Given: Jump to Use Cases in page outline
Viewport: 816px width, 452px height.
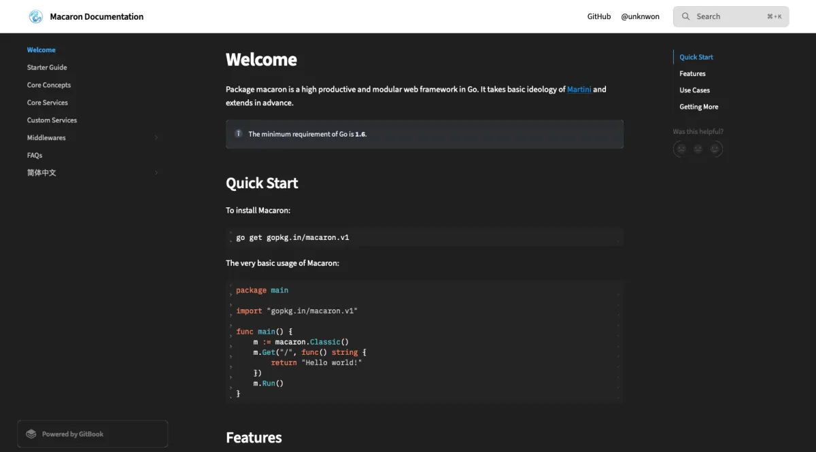Looking at the screenshot, I should pos(694,90).
